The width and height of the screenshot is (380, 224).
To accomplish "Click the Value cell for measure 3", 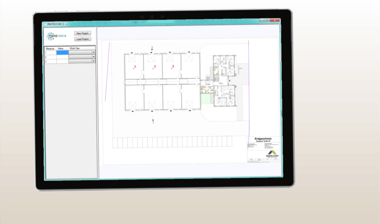I will tap(62, 61).
